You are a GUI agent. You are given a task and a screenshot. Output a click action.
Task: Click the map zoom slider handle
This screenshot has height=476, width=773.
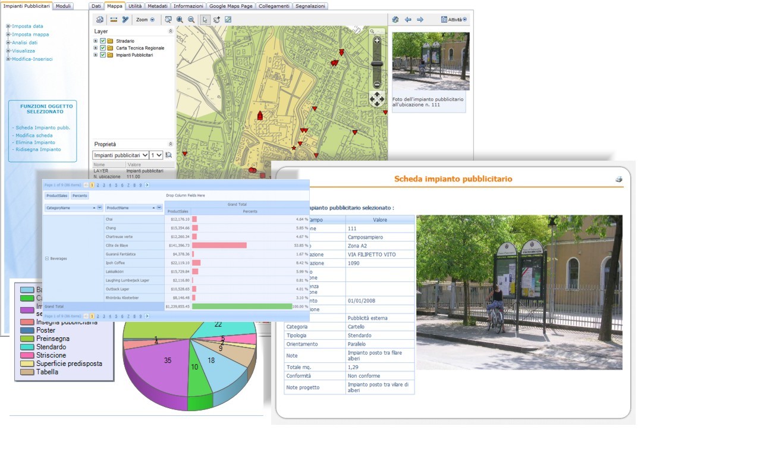[x=377, y=64]
